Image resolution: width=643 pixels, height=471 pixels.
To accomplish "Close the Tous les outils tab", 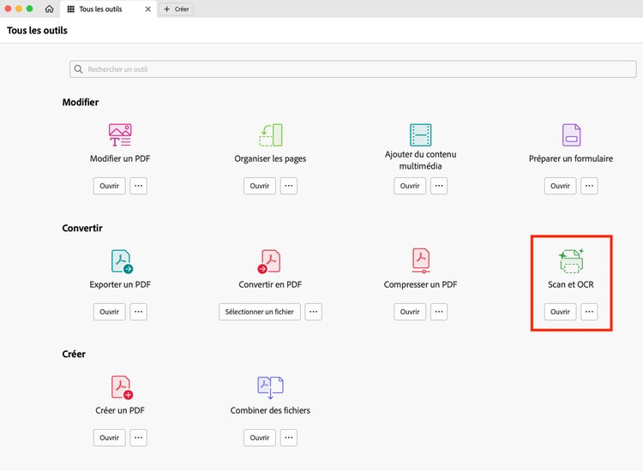I will [x=148, y=9].
